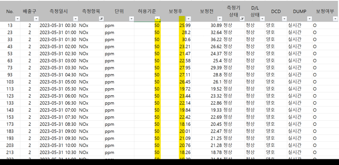Click the date cell 2023-05-31 01:00
This screenshot has height=165, width=339.
[58, 32]
